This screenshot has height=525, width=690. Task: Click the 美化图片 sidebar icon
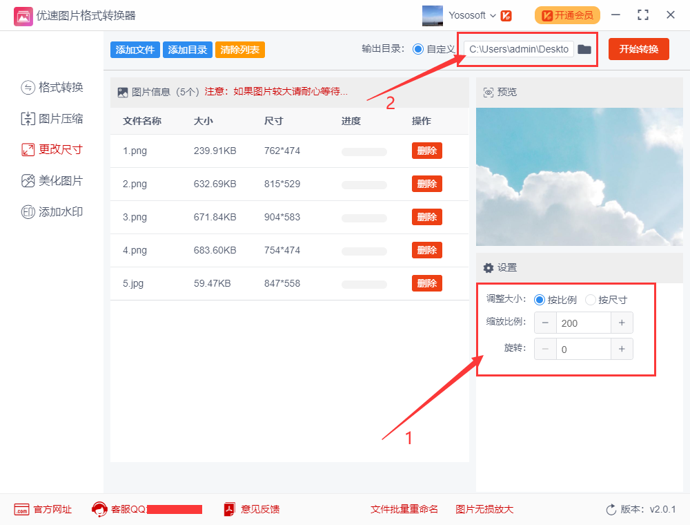coord(28,181)
